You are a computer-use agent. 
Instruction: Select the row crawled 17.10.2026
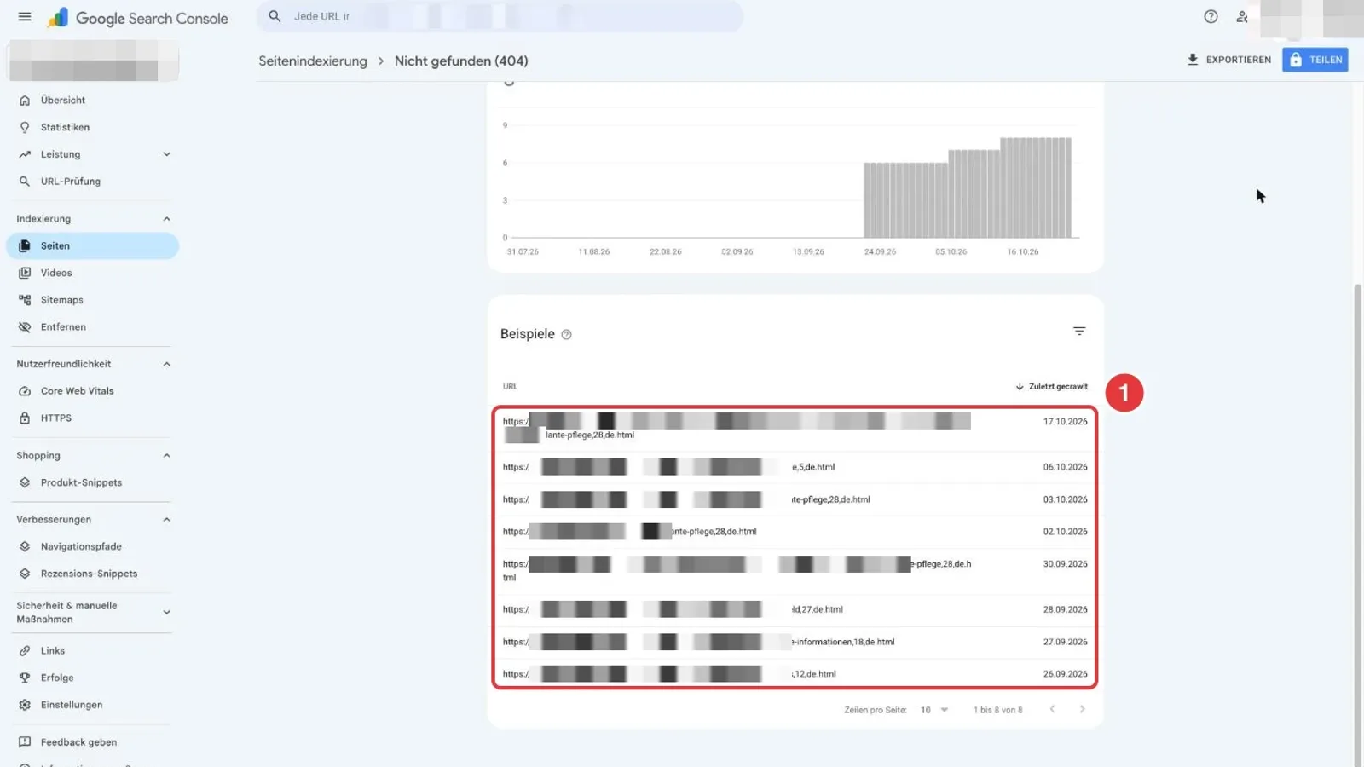(x=795, y=428)
